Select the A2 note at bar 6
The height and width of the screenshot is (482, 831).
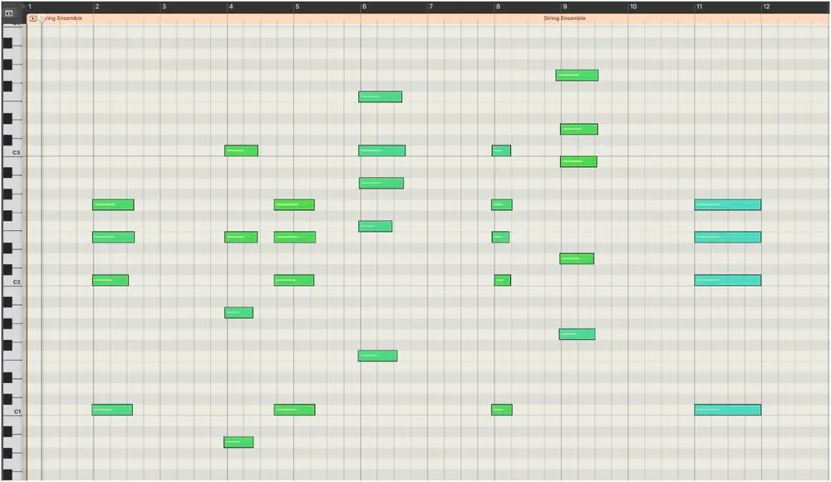click(381, 183)
